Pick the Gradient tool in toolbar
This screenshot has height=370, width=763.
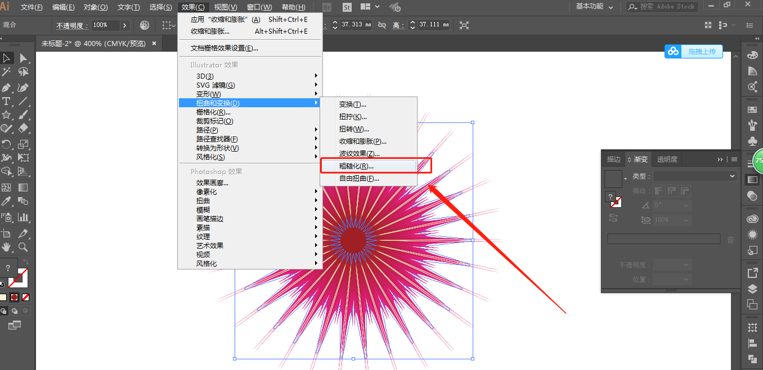pos(23,187)
